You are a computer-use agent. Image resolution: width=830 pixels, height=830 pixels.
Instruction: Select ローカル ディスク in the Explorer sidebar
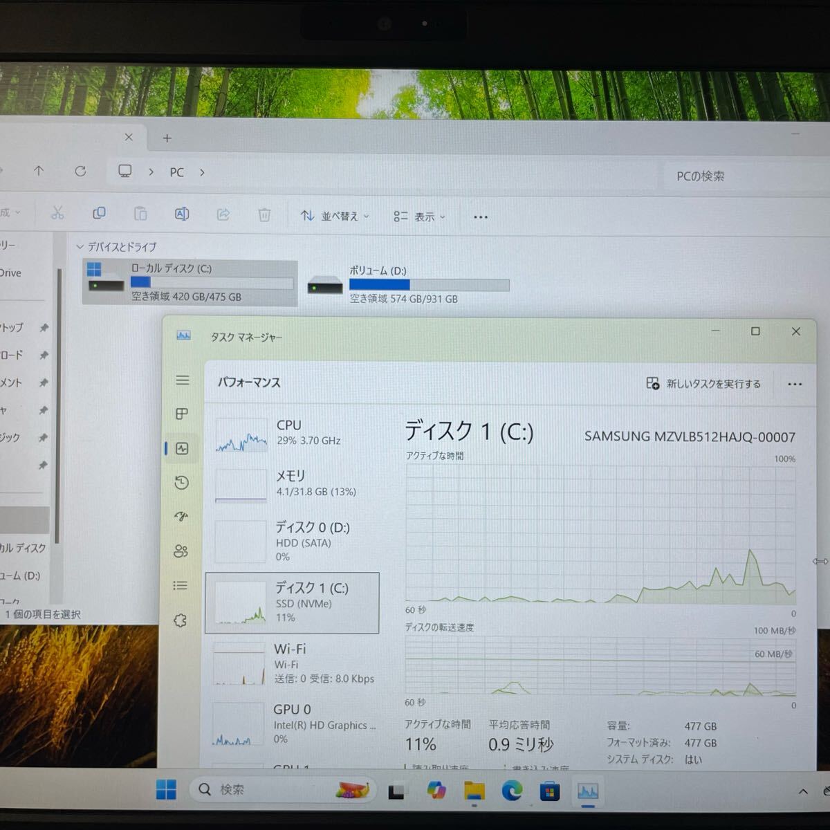[x=23, y=548]
